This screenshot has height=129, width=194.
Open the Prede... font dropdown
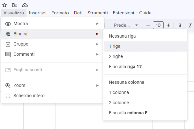(x=126, y=25)
